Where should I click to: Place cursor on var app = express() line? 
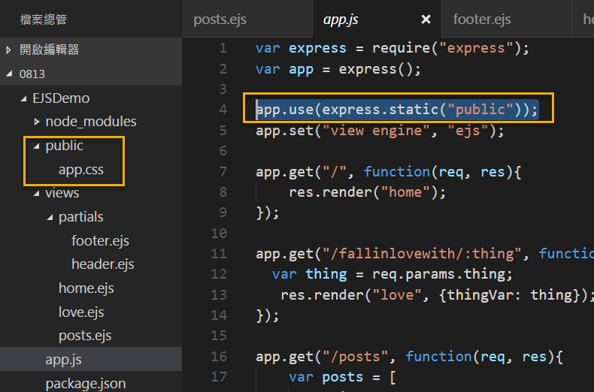[x=338, y=69]
